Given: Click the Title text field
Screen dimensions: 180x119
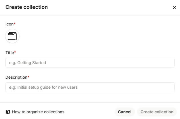Looking at the screenshot, I should click(x=90, y=63).
